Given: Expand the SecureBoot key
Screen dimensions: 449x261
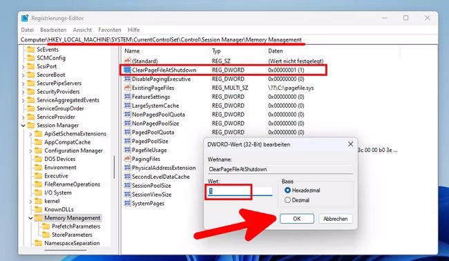Looking at the screenshot, I should pyautogui.click(x=23, y=75).
